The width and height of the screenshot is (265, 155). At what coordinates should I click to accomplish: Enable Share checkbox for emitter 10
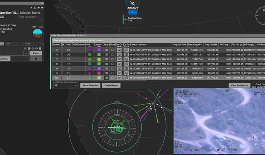coord(112,78)
